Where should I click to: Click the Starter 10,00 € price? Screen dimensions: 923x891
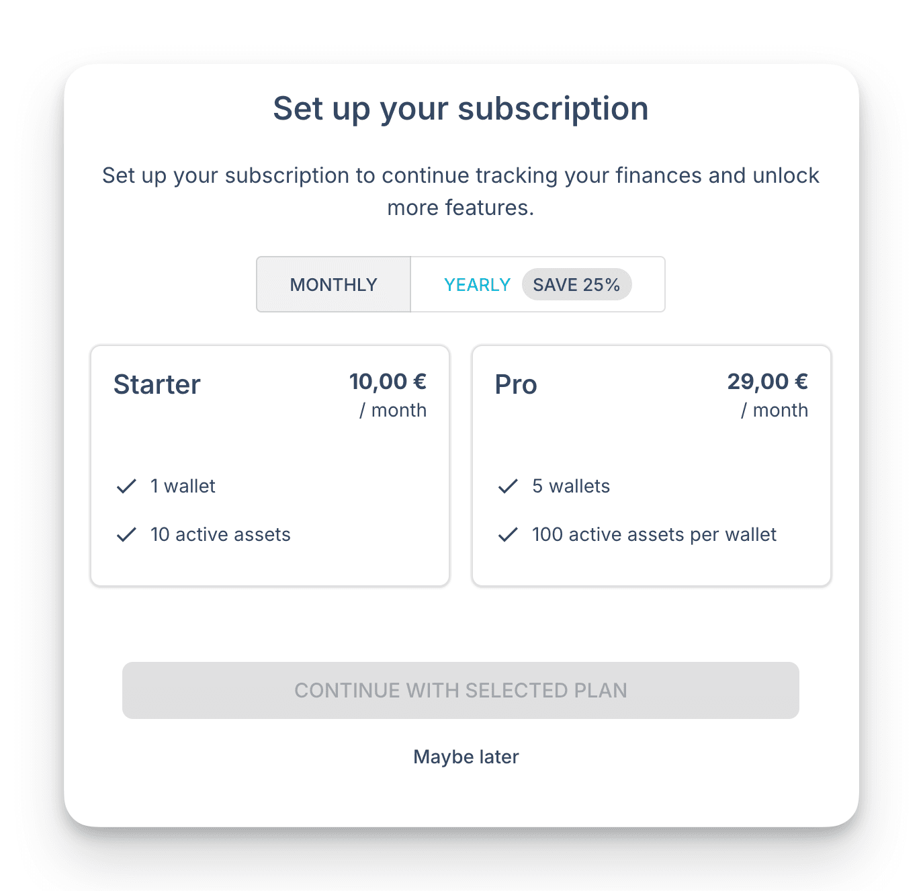pyautogui.click(x=388, y=382)
